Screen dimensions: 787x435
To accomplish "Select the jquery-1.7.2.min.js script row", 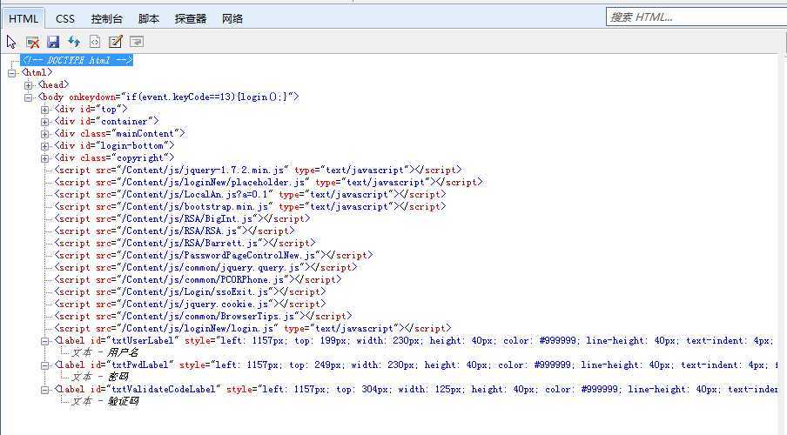I will [x=258, y=170].
